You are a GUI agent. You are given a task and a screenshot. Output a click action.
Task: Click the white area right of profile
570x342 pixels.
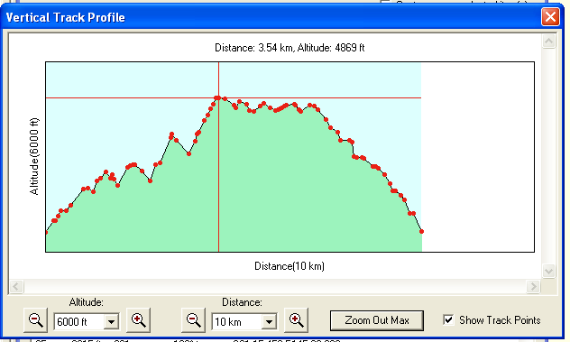(x=478, y=156)
